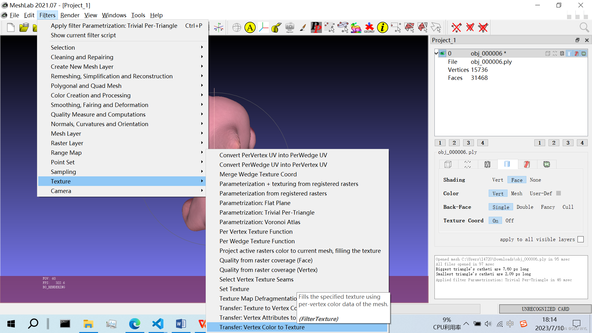Viewport: 592px width, 333px height.
Task: Check apply to all visible layers
Action: [580, 239]
